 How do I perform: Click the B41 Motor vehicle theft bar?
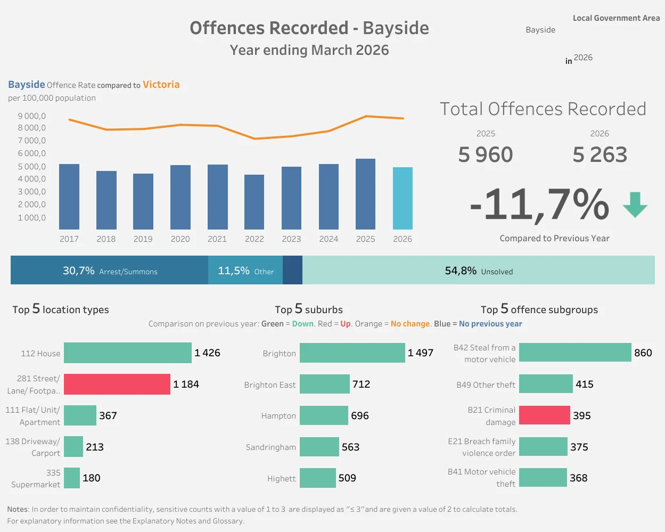pos(543,478)
